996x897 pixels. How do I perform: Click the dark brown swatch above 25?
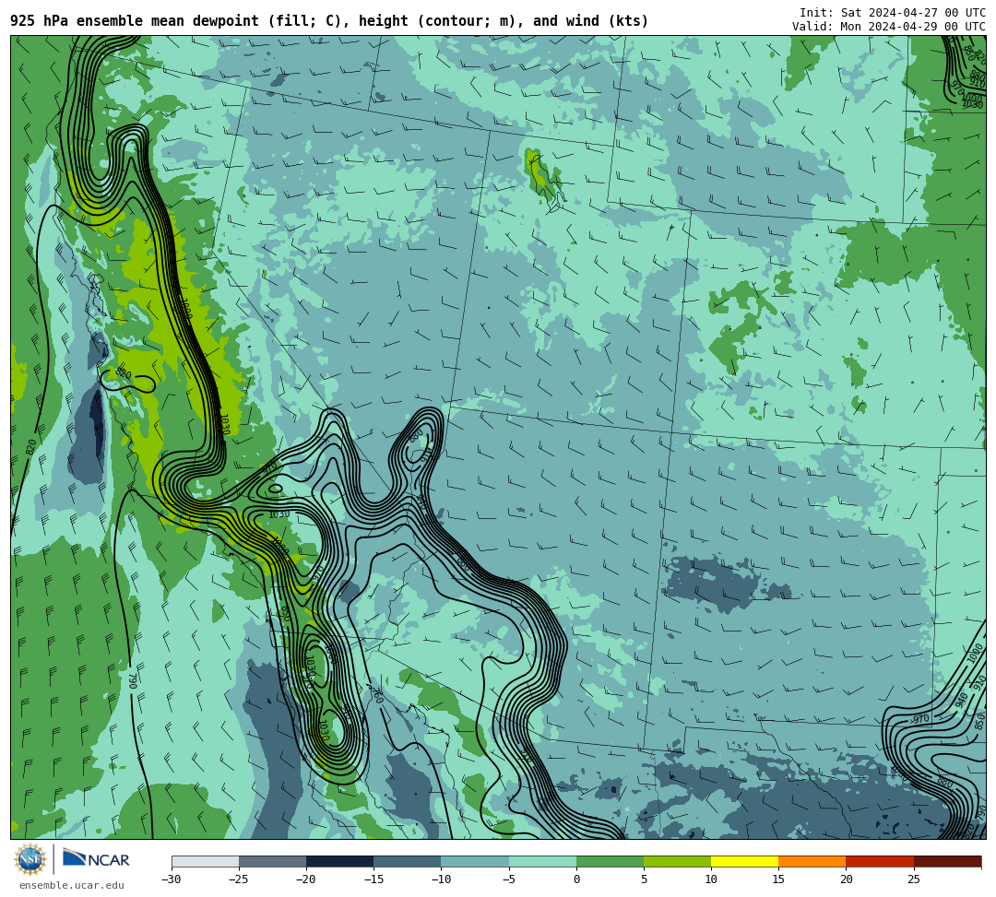(948, 861)
